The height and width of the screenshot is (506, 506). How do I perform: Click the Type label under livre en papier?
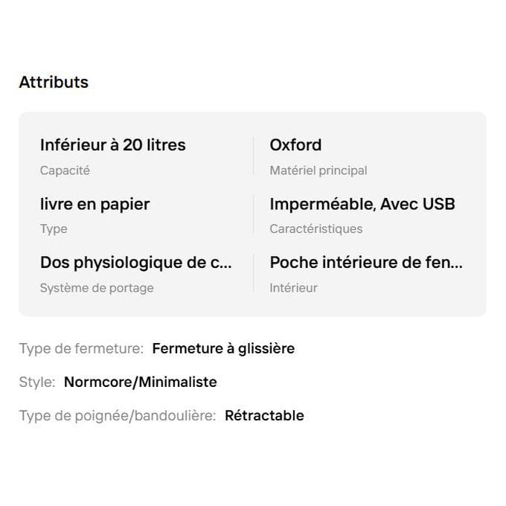(x=54, y=229)
